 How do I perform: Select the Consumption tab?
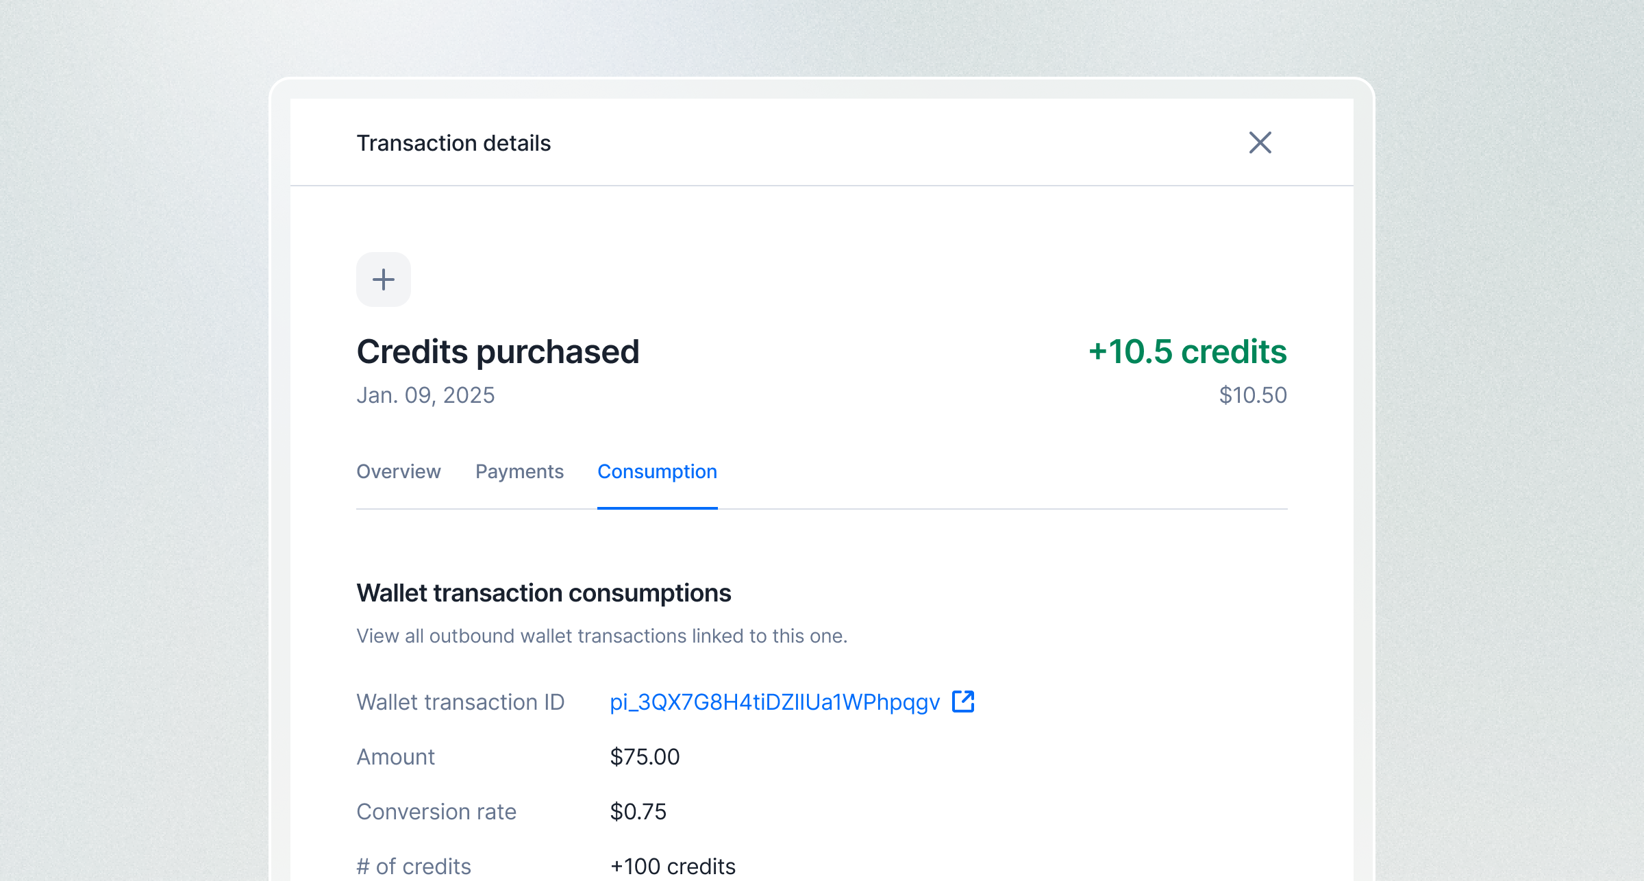(657, 471)
